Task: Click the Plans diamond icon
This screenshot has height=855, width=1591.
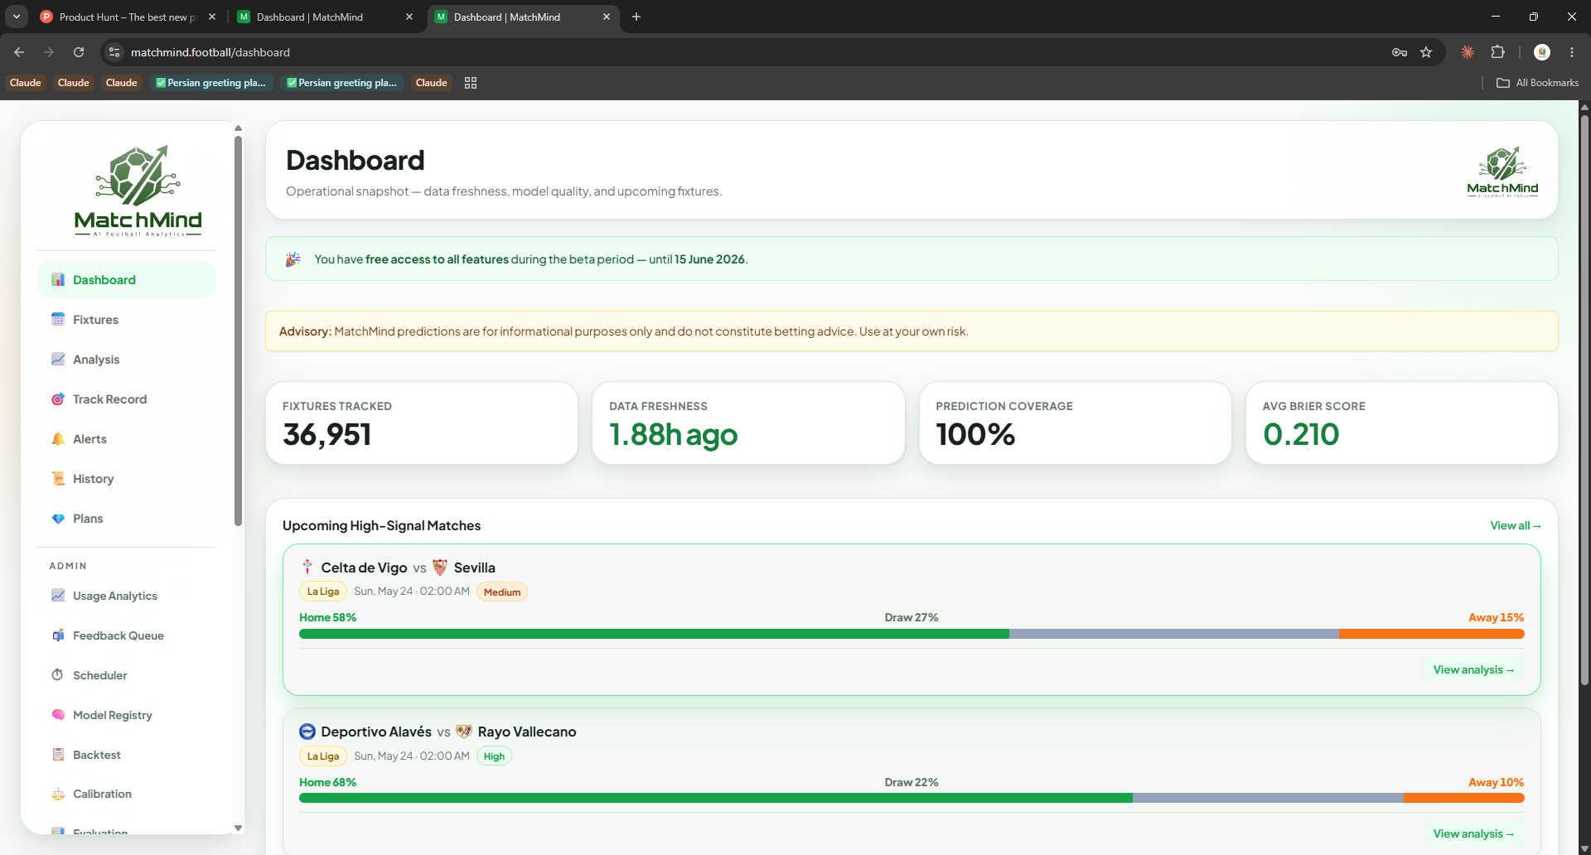Action: click(x=58, y=519)
